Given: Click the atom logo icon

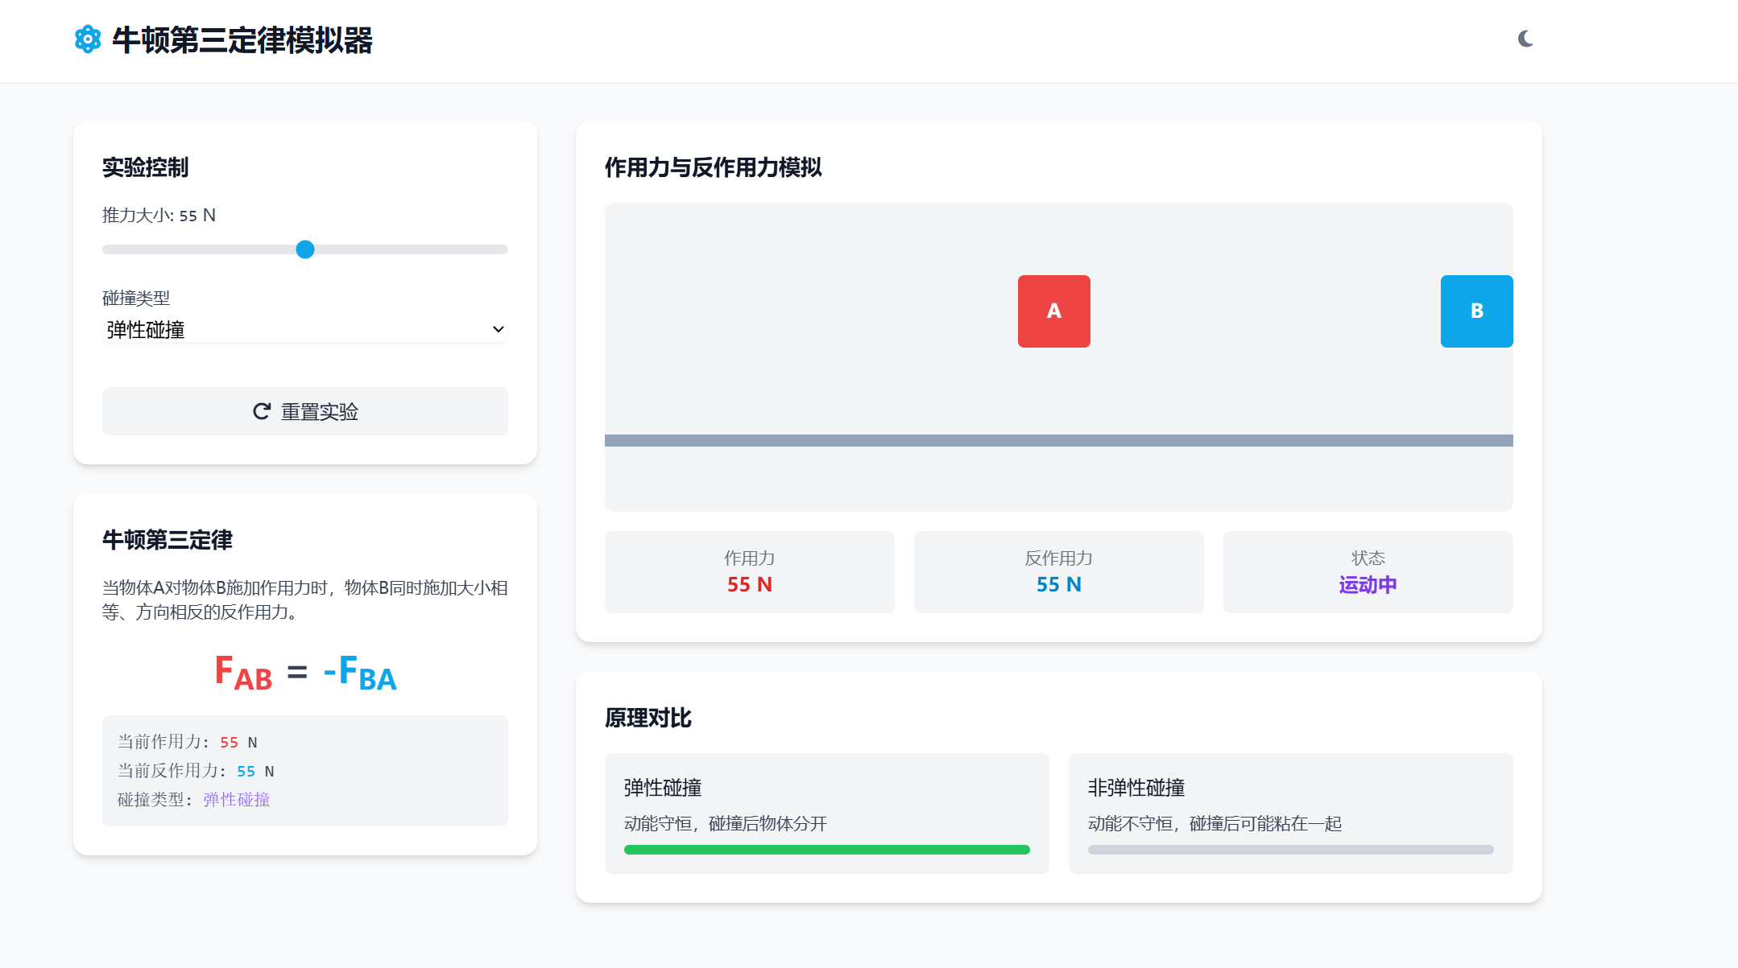Looking at the screenshot, I should pos(88,39).
